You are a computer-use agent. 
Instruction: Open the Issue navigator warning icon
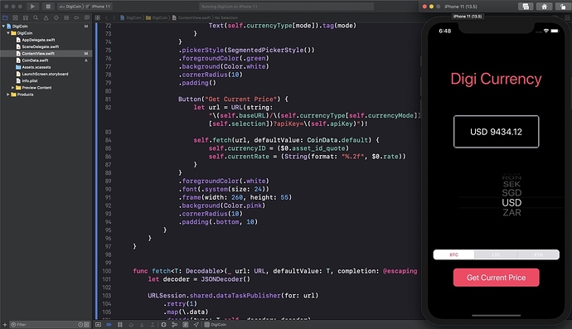pos(46,17)
